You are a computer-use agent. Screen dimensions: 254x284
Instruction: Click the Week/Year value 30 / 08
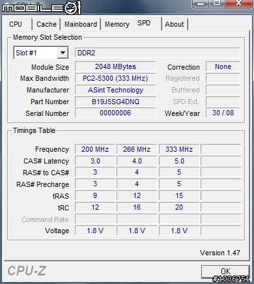(223, 113)
